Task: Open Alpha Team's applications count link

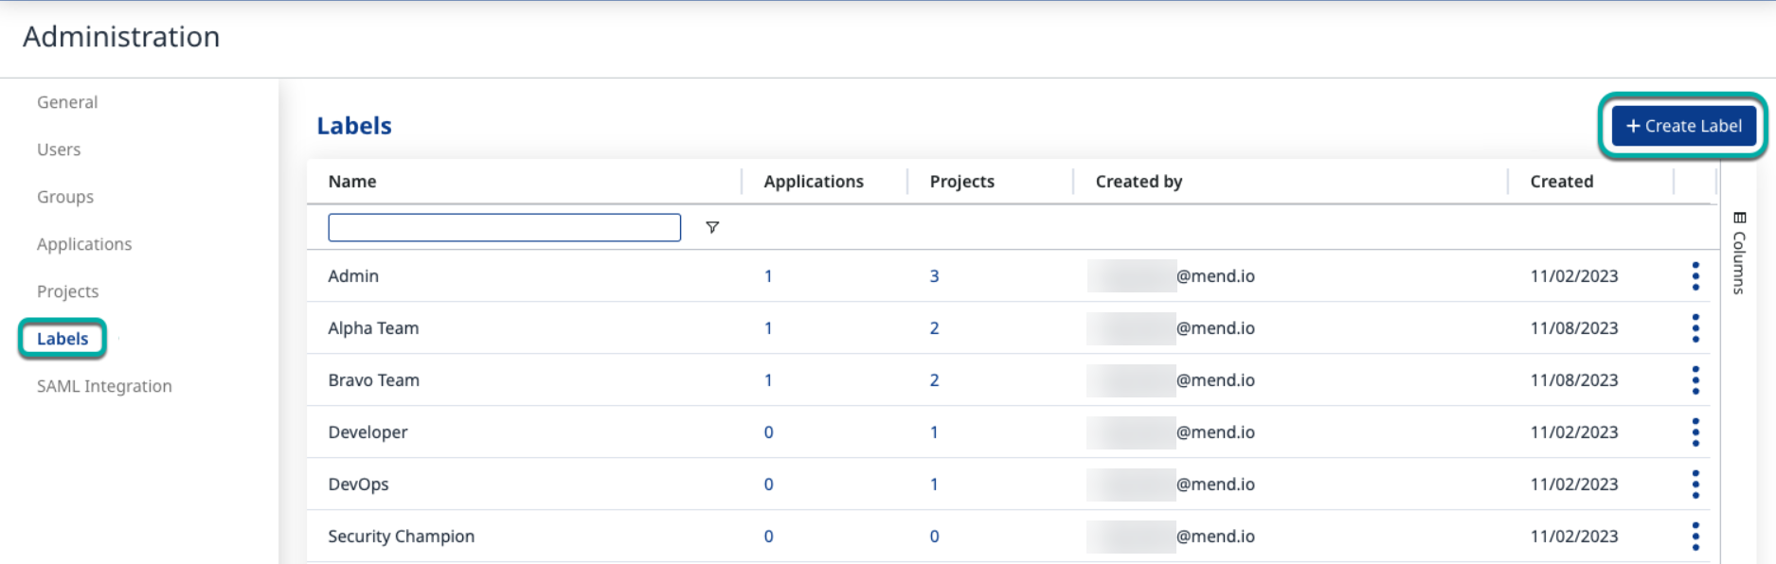Action: [768, 328]
